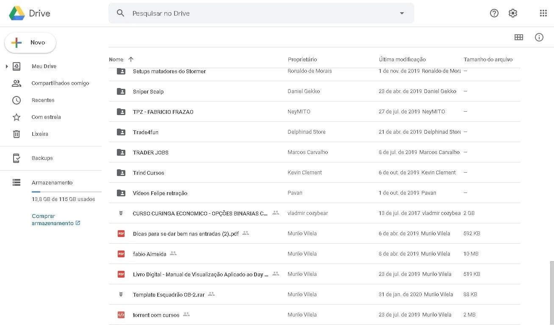Screen dimensions: 554x325
Task: Click the vertical scrollbar thumb
Action: coord(551,293)
